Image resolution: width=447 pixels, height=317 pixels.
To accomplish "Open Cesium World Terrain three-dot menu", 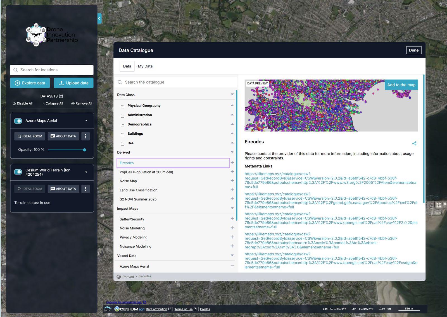I will [85, 189].
